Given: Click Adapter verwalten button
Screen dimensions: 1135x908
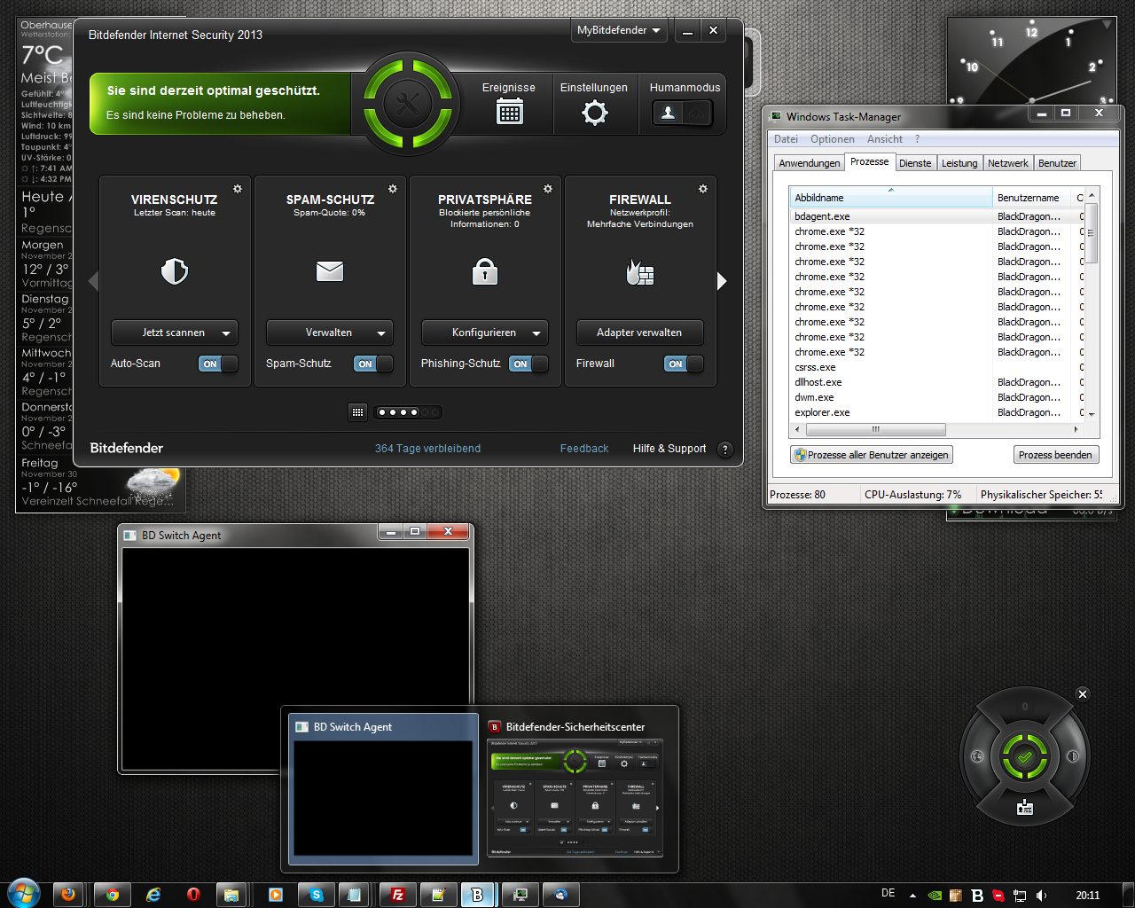Looking at the screenshot, I should [639, 333].
